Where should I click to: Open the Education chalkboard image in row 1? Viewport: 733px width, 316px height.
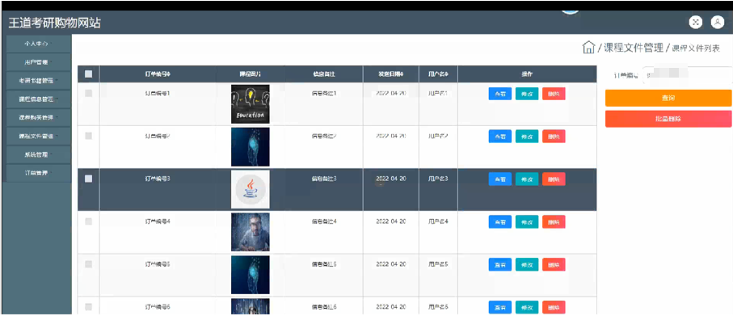click(x=250, y=103)
